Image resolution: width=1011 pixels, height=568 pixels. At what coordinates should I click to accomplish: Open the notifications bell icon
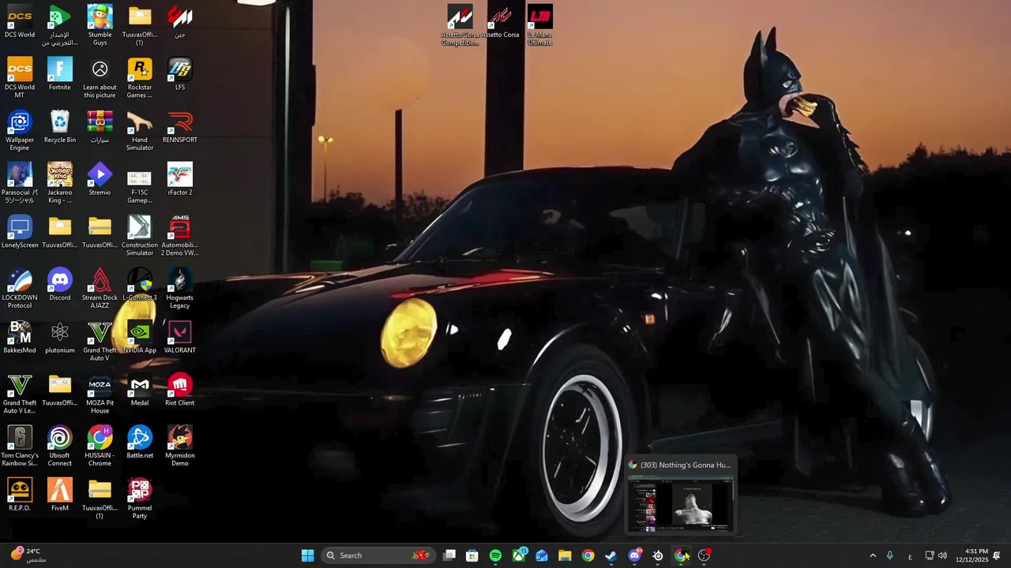pyautogui.click(x=997, y=555)
